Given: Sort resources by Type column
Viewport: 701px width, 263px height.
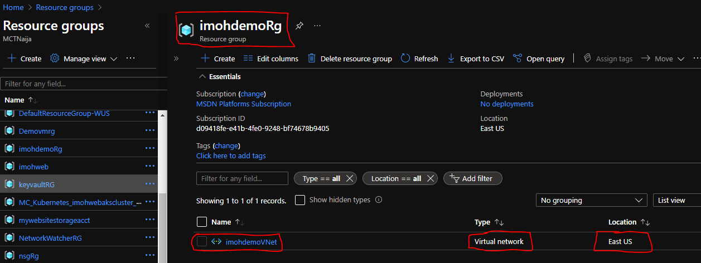Looking at the screenshot, I should pyautogui.click(x=489, y=222).
